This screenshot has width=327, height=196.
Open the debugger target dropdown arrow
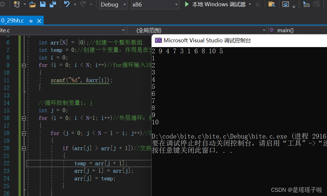point(250,4)
